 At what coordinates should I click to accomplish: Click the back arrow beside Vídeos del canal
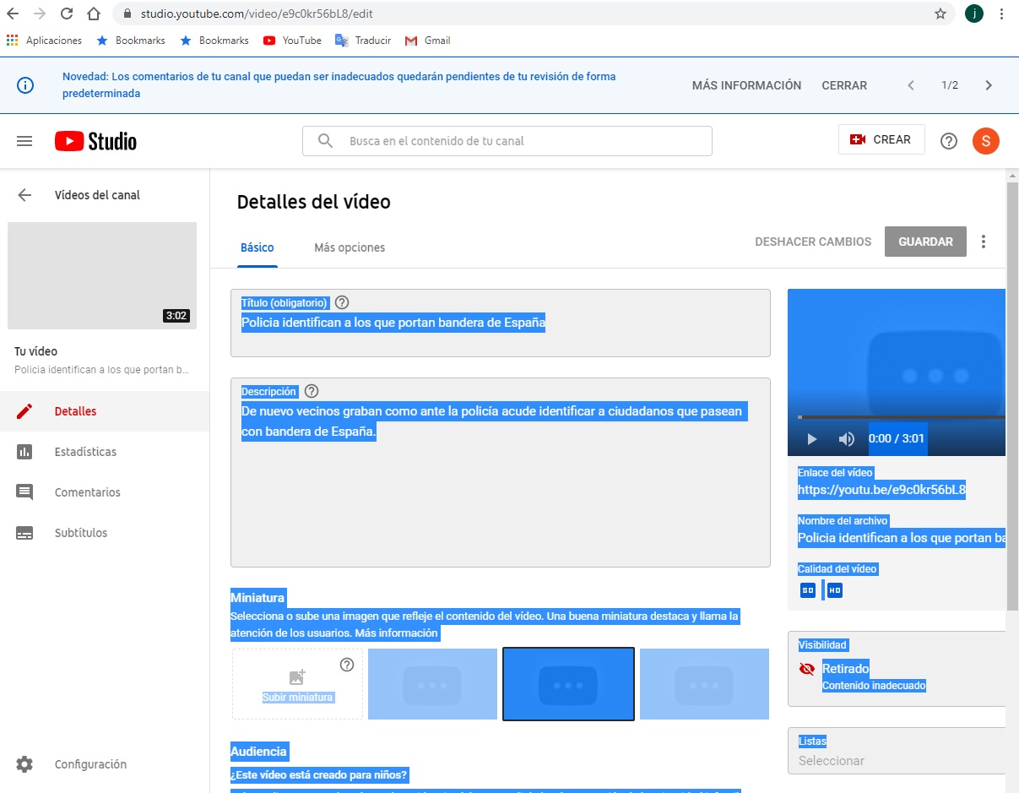point(24,195)
